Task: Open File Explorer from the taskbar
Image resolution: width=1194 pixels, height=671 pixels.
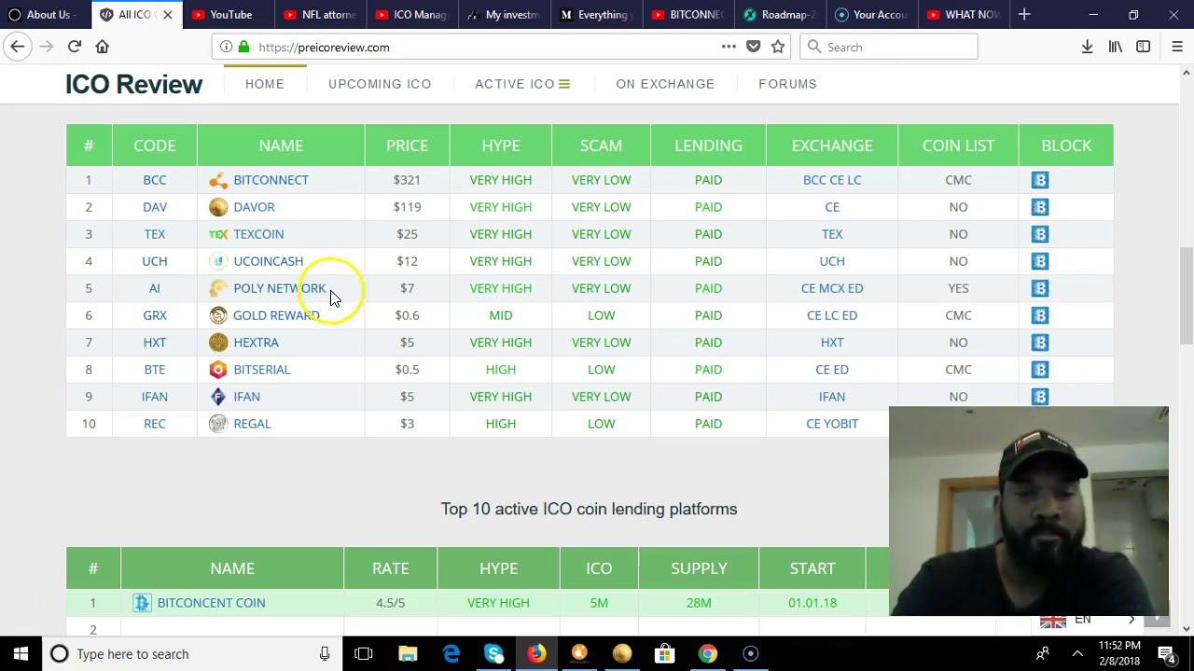Action: tap(408, 654)
